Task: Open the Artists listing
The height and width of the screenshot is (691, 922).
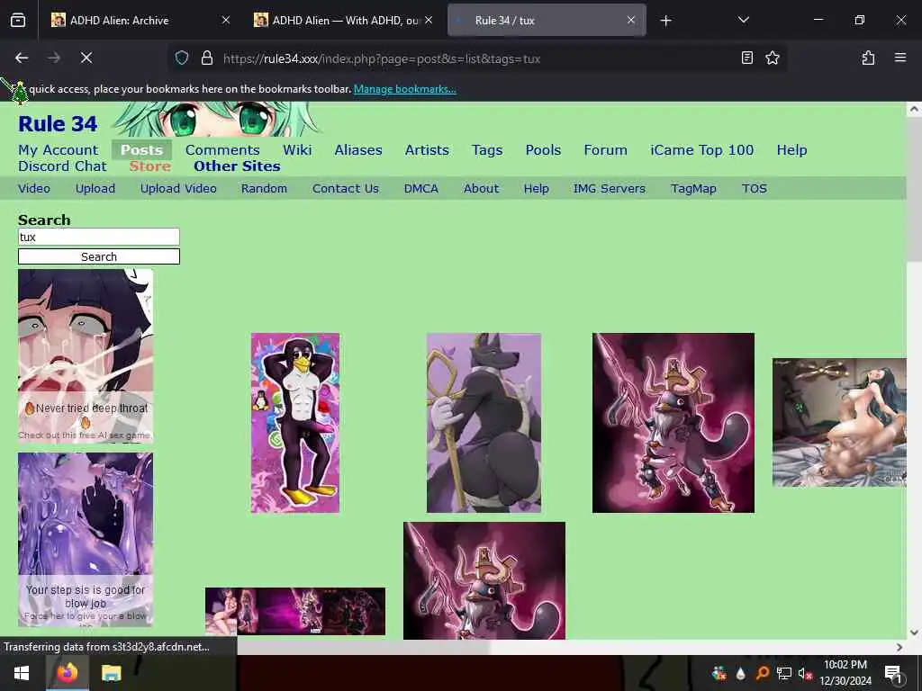Action: [427, 150]
